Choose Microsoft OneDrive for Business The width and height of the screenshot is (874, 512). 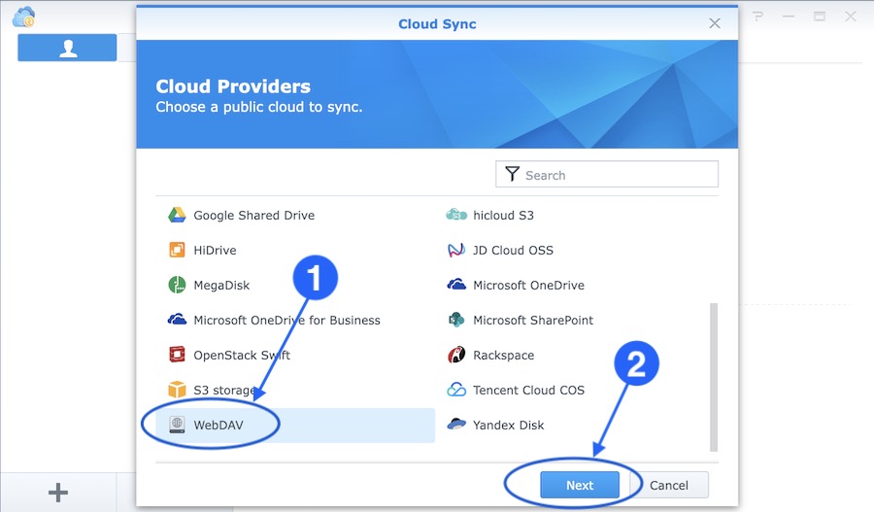[x=286, y=321]
